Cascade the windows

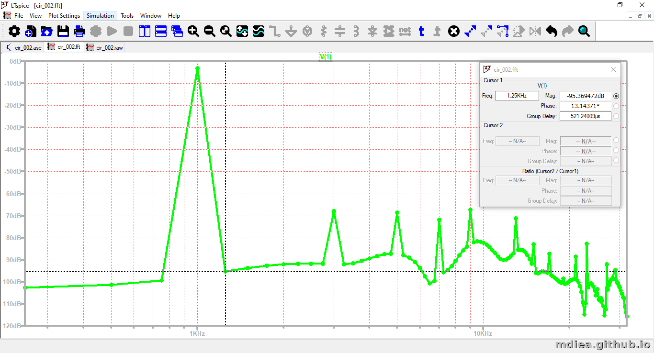177,32
